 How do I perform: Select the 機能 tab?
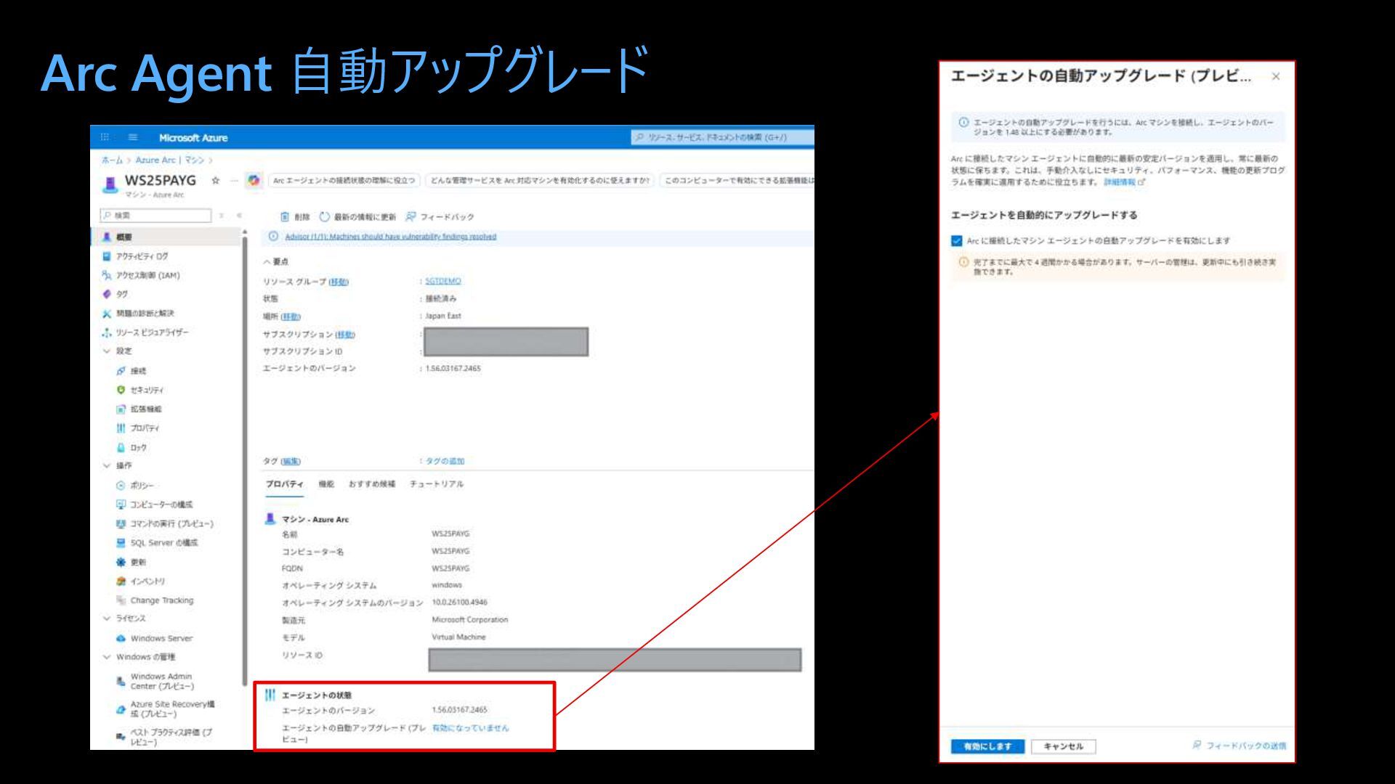[x=326, y=484]
